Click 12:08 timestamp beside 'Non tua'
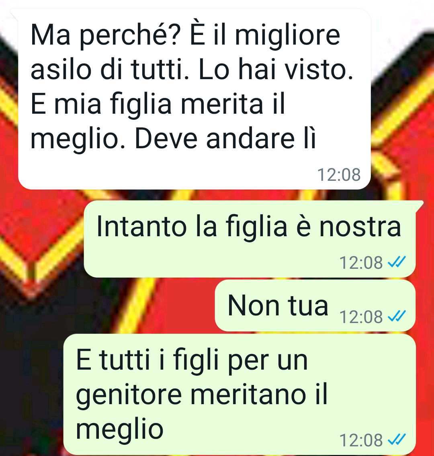The image size is (434, 456). (x=361, y=317)
